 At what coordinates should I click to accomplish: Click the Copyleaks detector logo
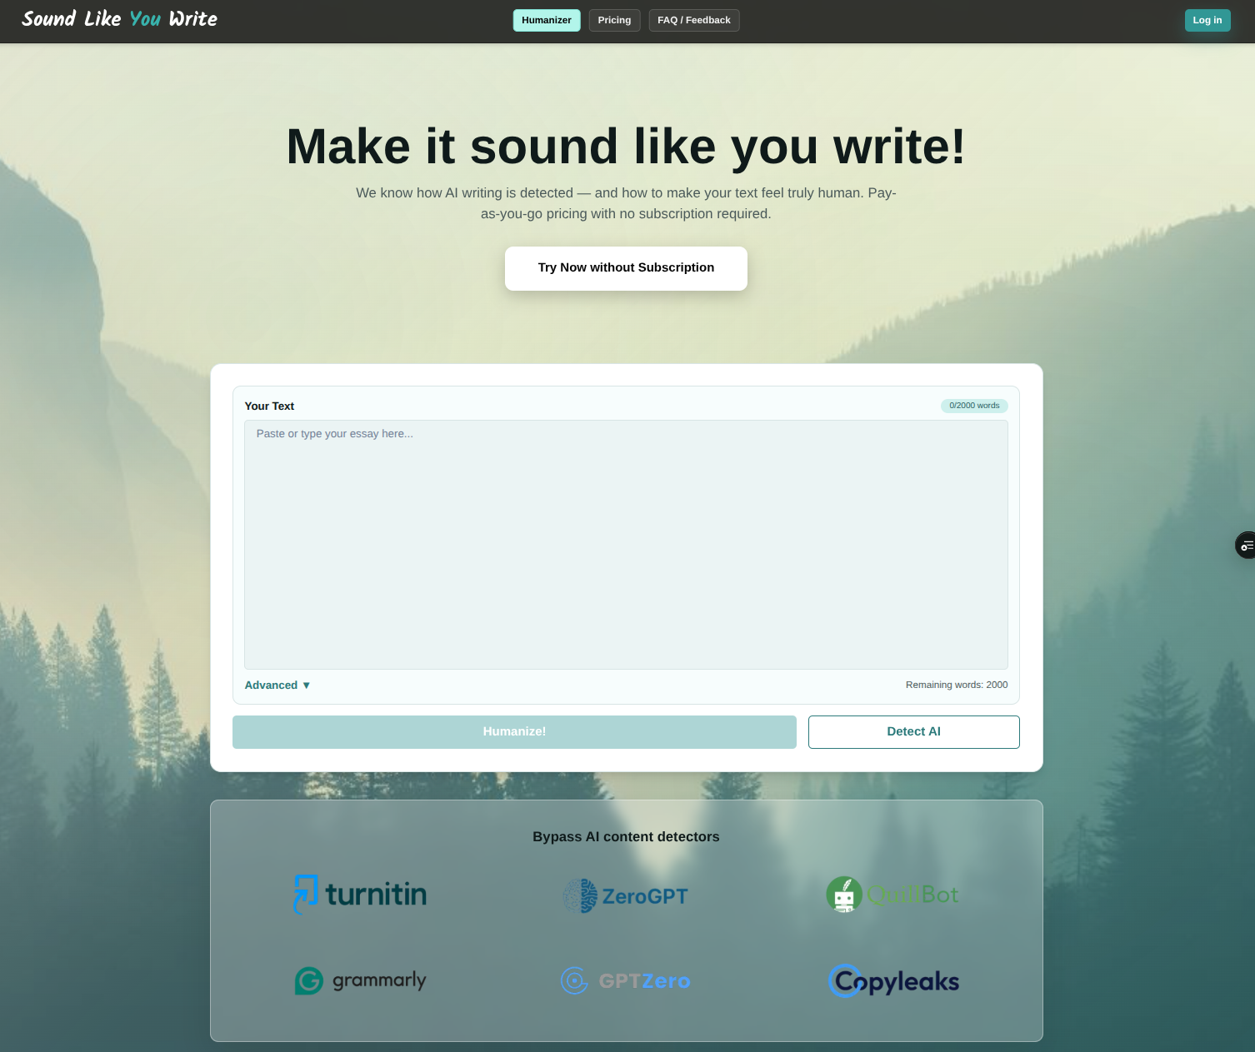coord(892,980)
